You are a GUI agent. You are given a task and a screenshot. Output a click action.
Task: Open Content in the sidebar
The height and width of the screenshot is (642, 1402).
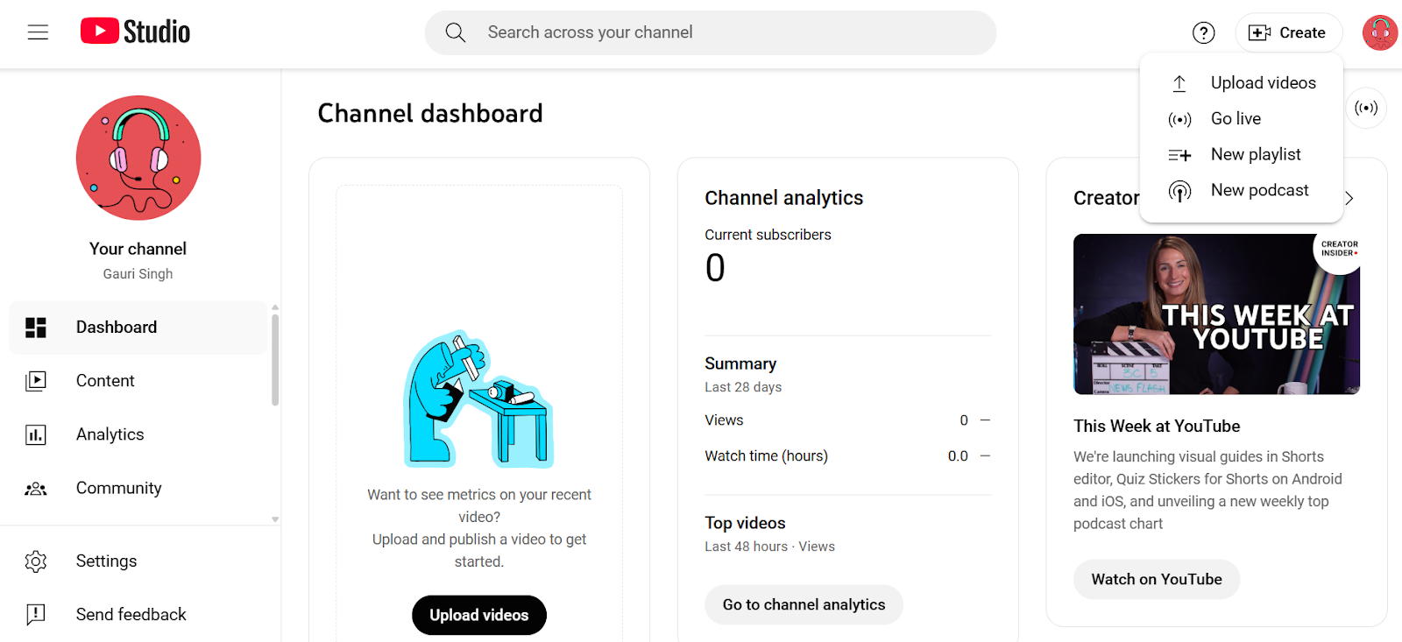coord(138,381)
